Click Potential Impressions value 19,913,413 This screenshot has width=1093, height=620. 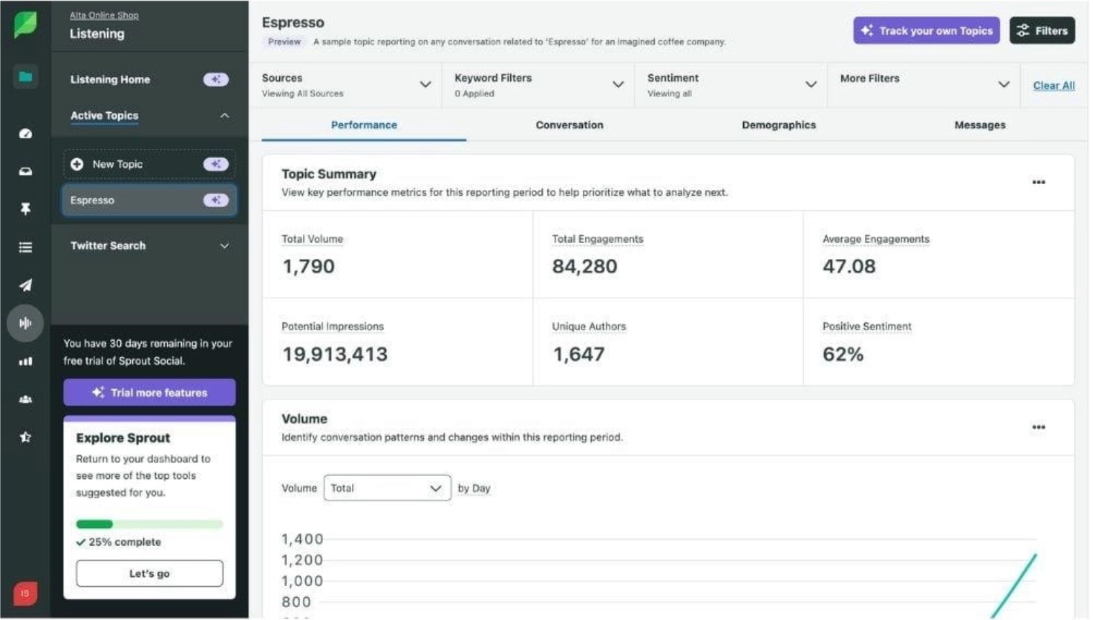(x=335, y=355)
